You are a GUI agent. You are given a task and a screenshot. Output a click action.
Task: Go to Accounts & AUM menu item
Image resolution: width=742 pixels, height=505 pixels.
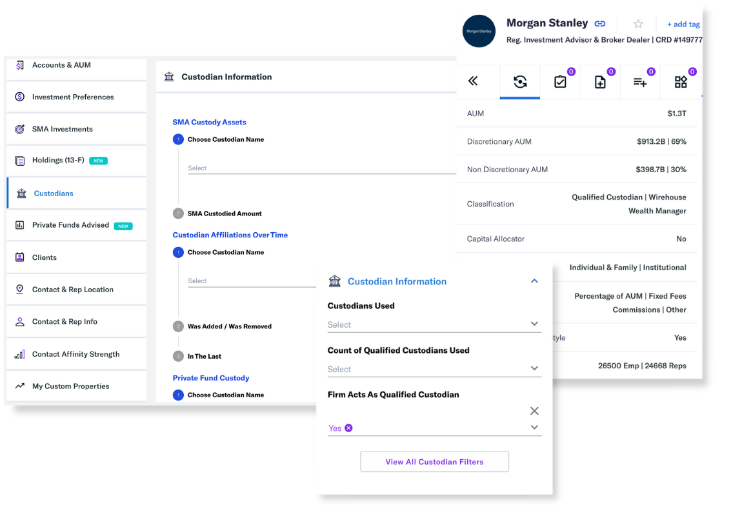click(77, 68)
